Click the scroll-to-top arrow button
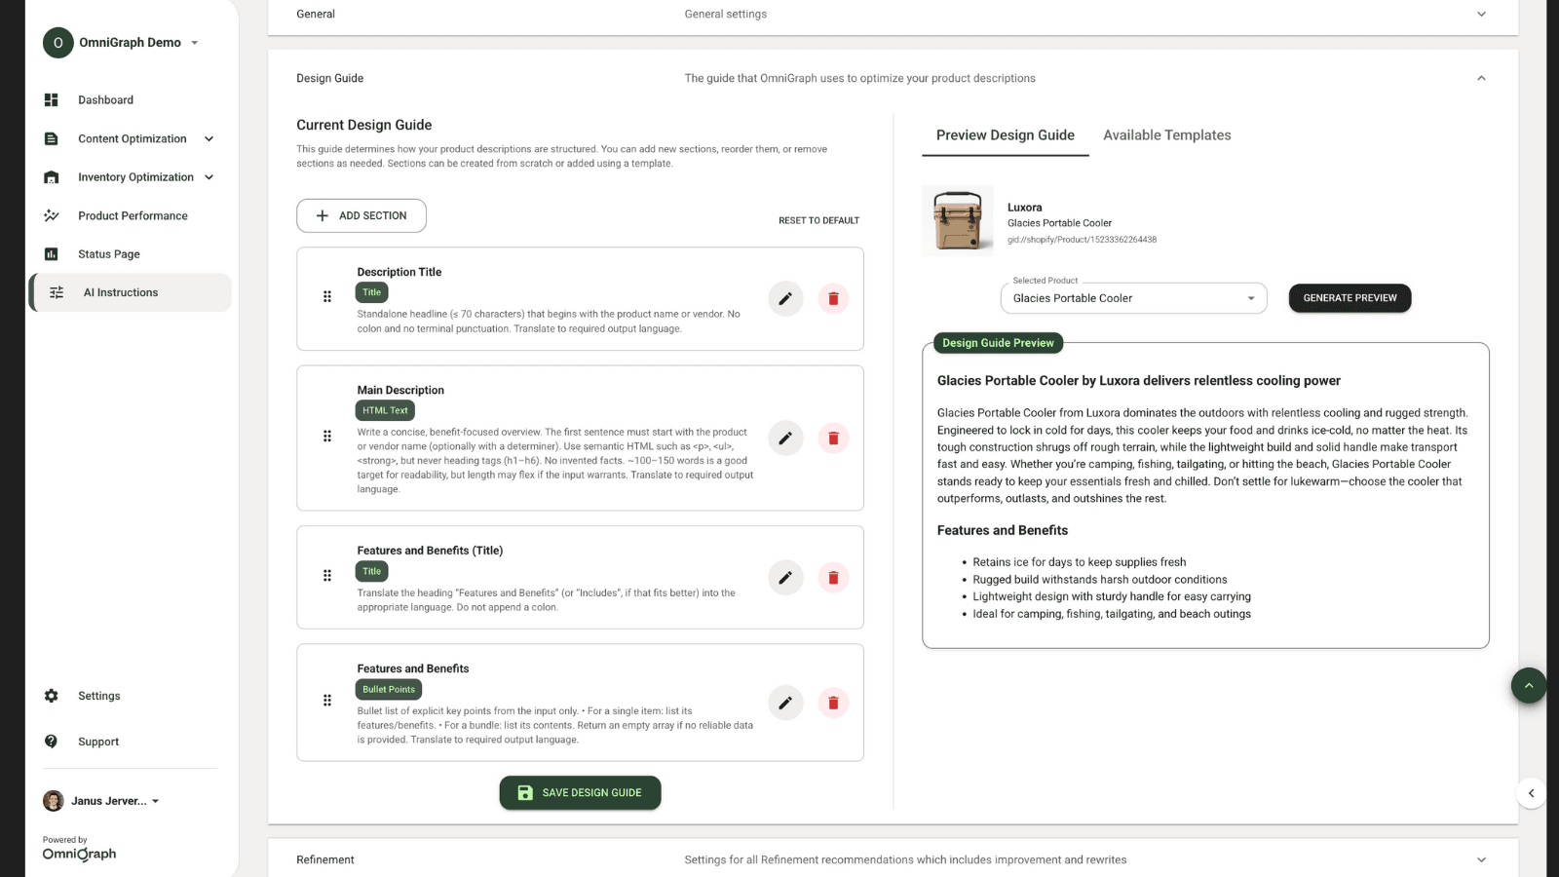Image resolution: width=1559 pixels, height=877 pixels. point(1528,685)
